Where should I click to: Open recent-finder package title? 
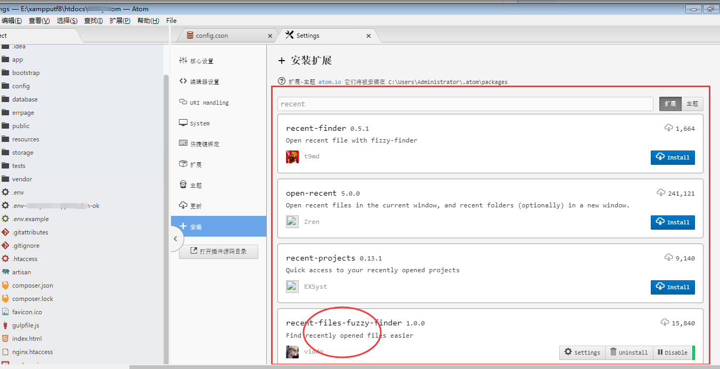(x=316, y=128)
